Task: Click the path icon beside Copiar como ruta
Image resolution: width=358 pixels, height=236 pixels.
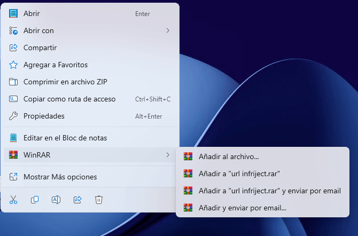Action: click(x=13, y=99)
